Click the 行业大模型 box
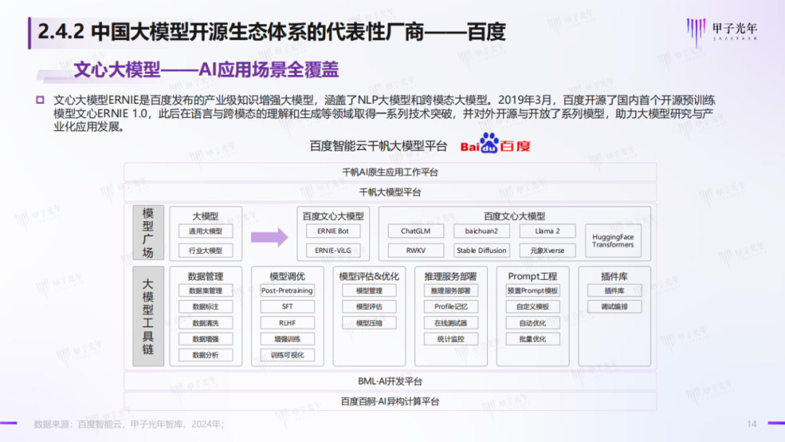The height and width of the screenshot is (442, 785). (206, 250)
